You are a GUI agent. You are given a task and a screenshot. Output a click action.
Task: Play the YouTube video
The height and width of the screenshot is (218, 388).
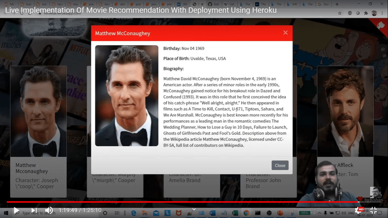click(16, 210)
